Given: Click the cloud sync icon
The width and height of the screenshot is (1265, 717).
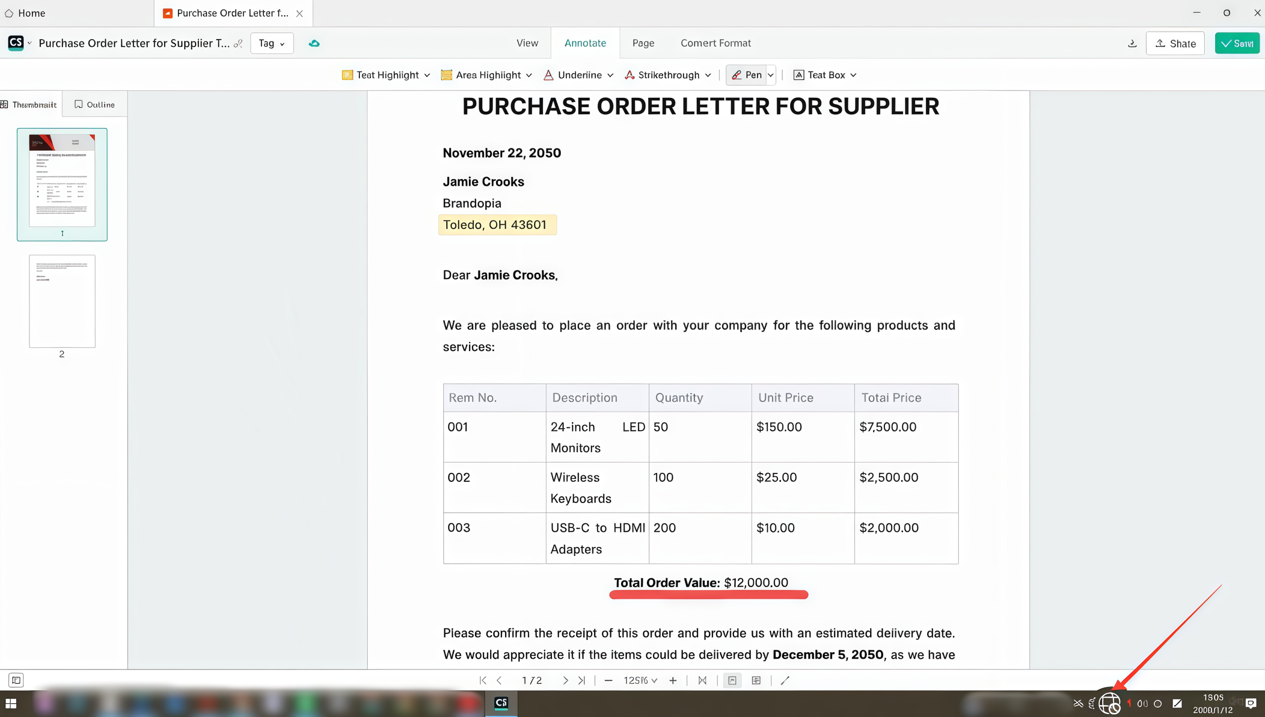Looking at the screenshot, I should point(314,43).
